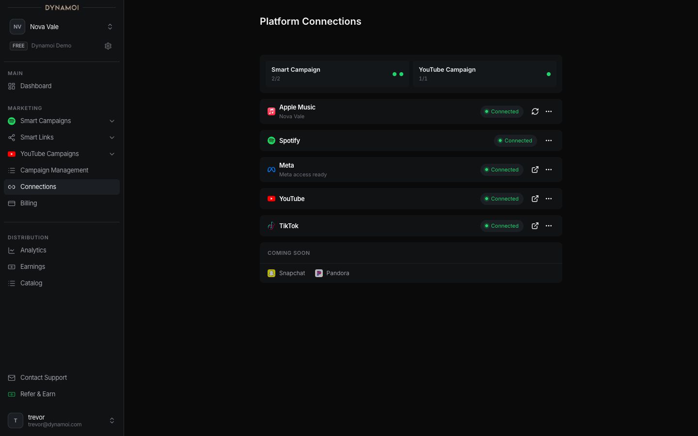Open Smart Links menu item
This screenshot has height=436, width=698.
[62, 138]
